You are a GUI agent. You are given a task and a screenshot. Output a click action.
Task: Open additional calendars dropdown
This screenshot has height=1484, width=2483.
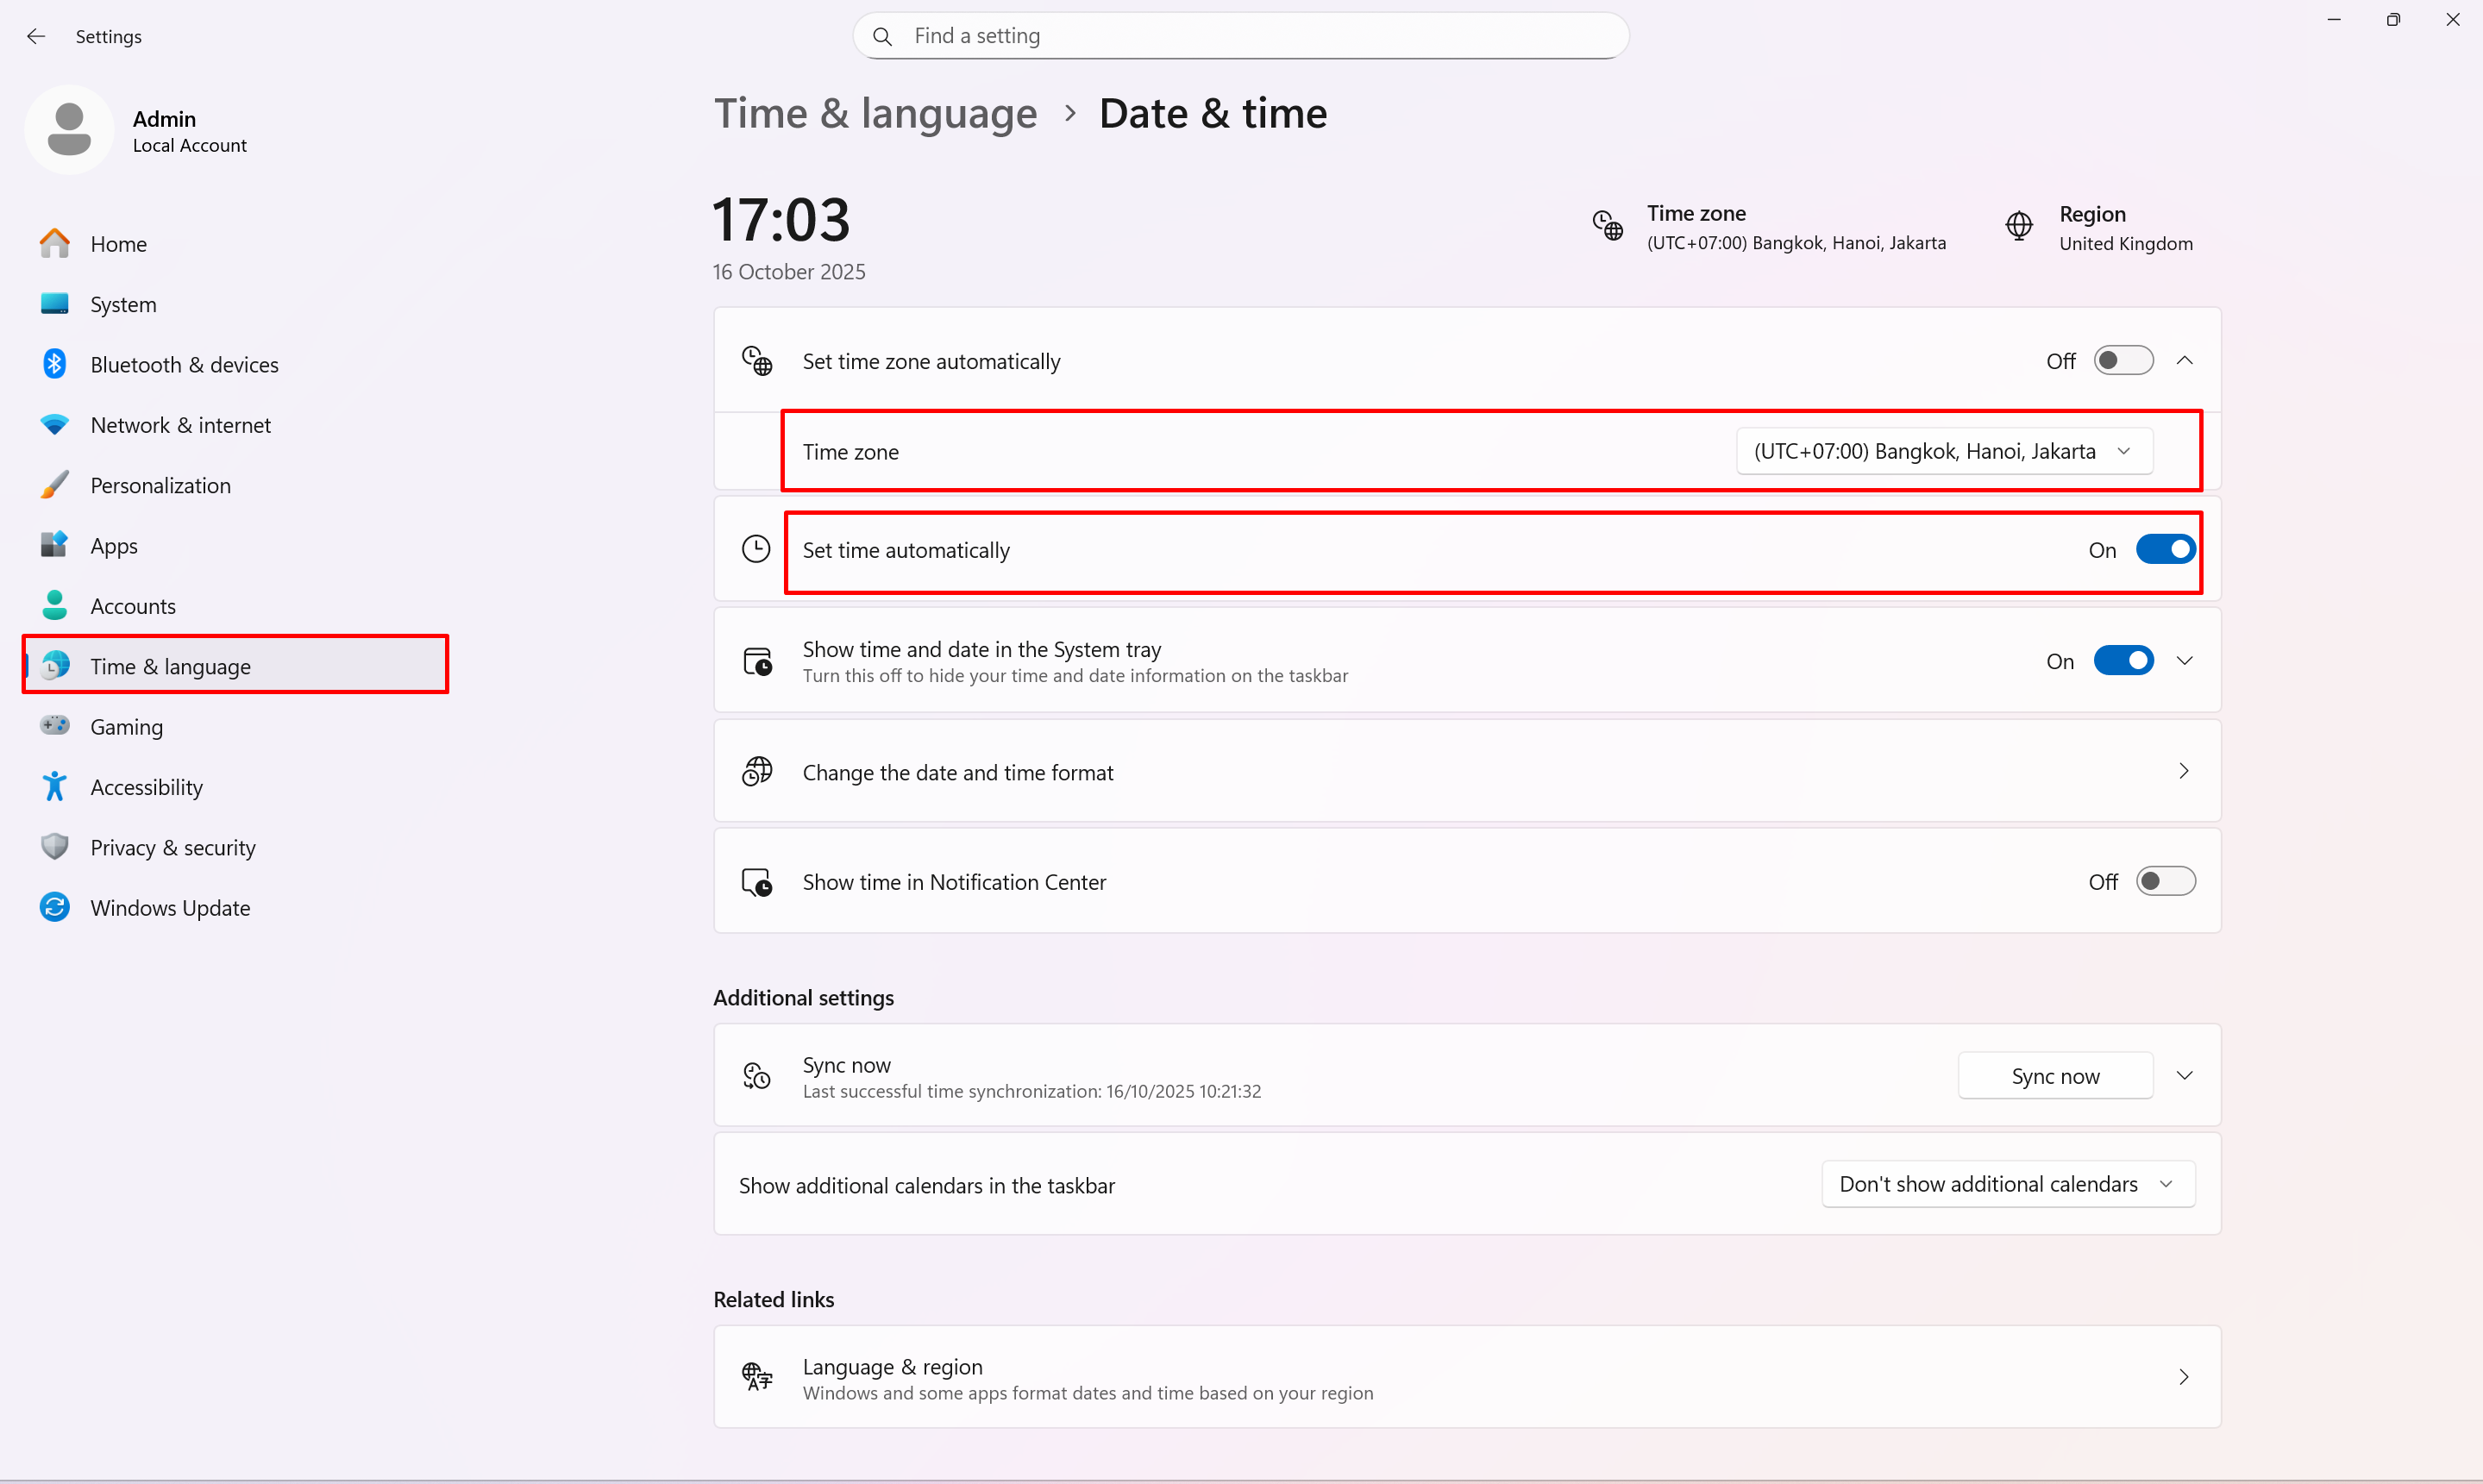[x=2007, y=1184]
